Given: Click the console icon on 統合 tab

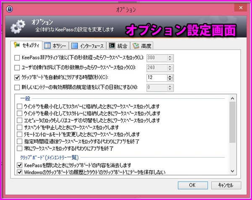Looking at the screenshot, I should pos(112,46).
